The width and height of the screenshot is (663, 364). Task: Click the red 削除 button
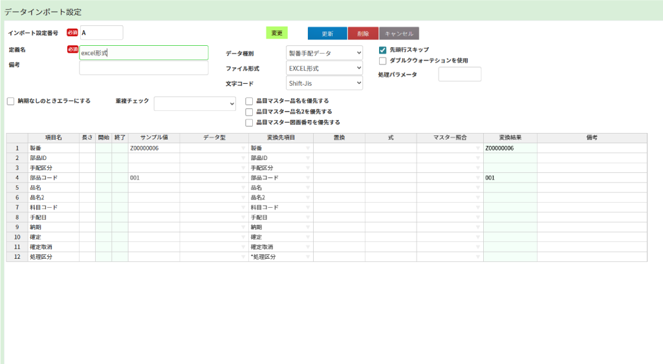pos(363,34)
